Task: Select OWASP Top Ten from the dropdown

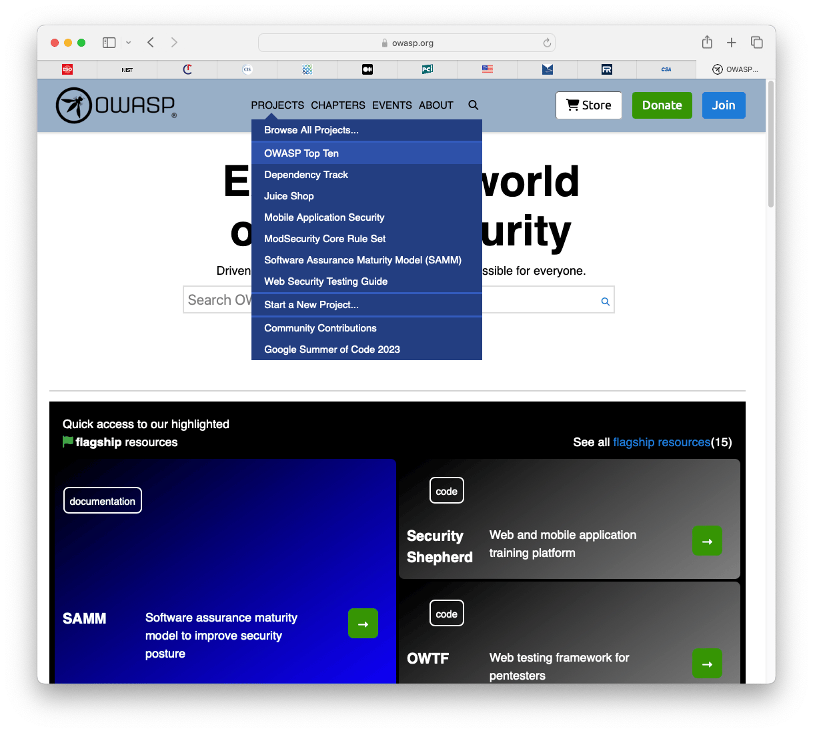Action: point(367,153)
